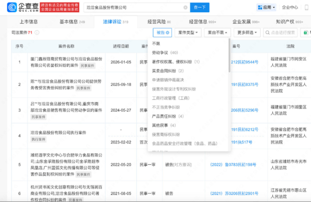This screenshot has width=311, height=202.
Task: Click the date 2022-05-20 cell
Action: coord(121,165)
